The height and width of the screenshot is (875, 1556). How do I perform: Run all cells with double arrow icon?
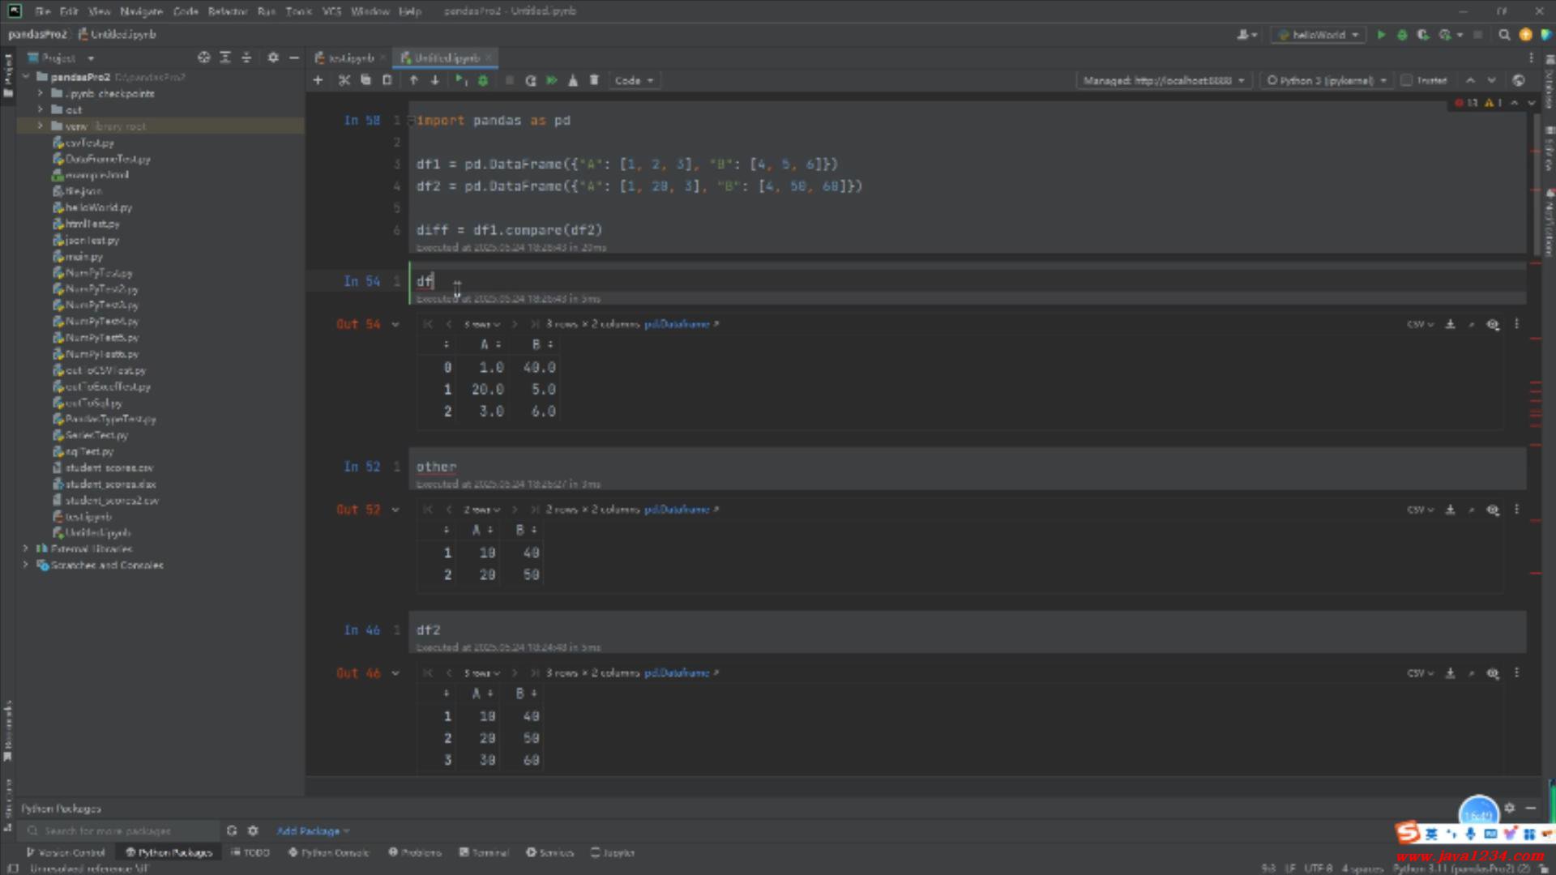point(552,80)
